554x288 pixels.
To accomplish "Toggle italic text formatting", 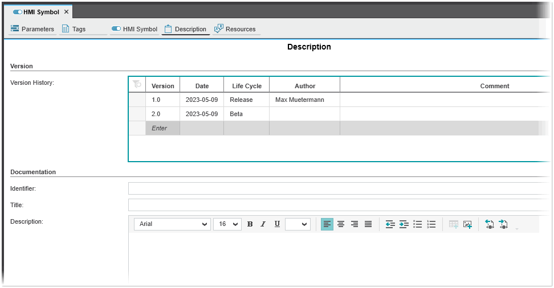I will click(x=263, y=224).
